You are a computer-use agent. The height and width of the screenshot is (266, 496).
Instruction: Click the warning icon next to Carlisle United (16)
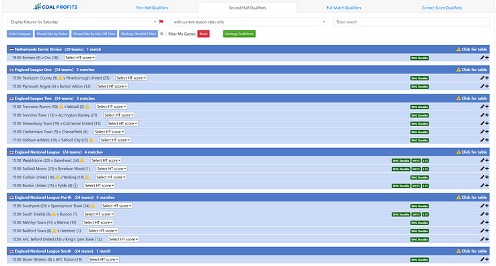click(57, 177)
